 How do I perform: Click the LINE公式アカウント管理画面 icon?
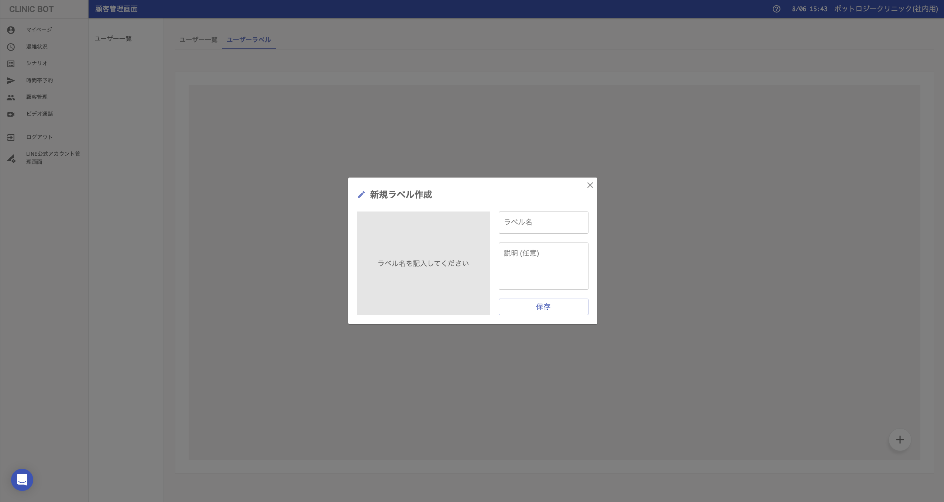11,158
